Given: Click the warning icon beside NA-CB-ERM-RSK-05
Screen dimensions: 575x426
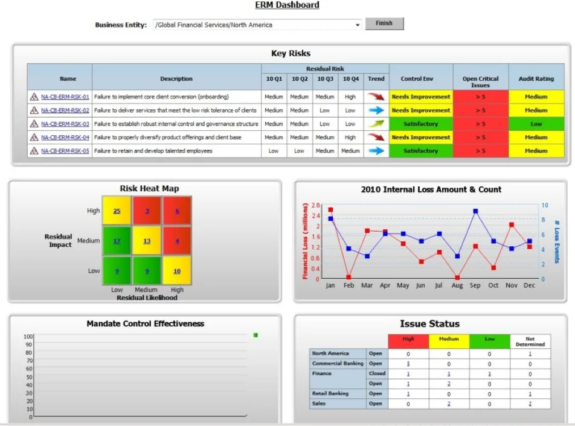Looking at the screenshot, I should tap(34, 151).
